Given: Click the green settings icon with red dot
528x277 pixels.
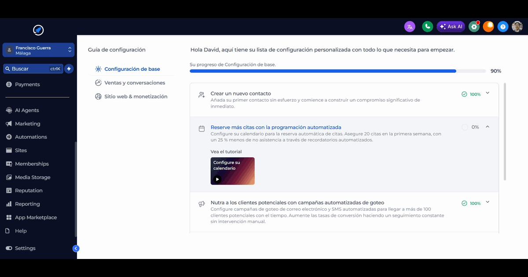Looking at the screenshot, I should coord(474,27).
